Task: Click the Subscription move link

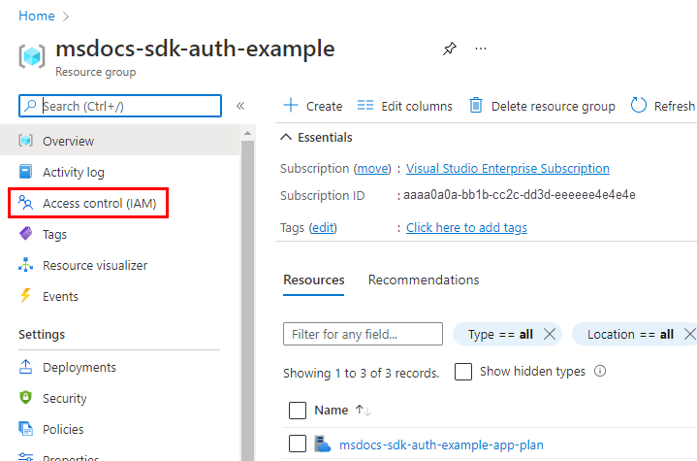Action: 372,169
